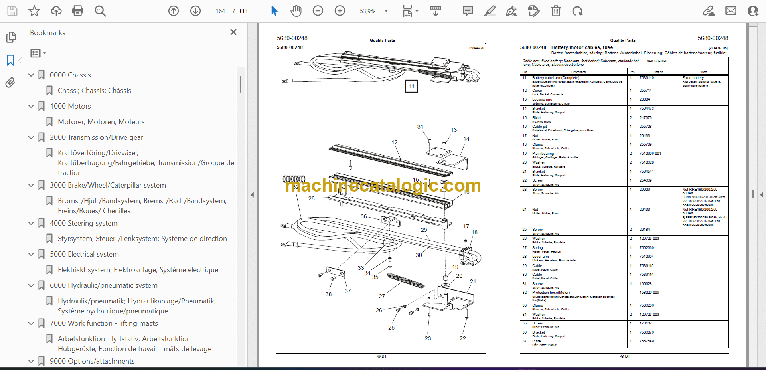Collapse the 0000 Chassis bookmark

31,75
